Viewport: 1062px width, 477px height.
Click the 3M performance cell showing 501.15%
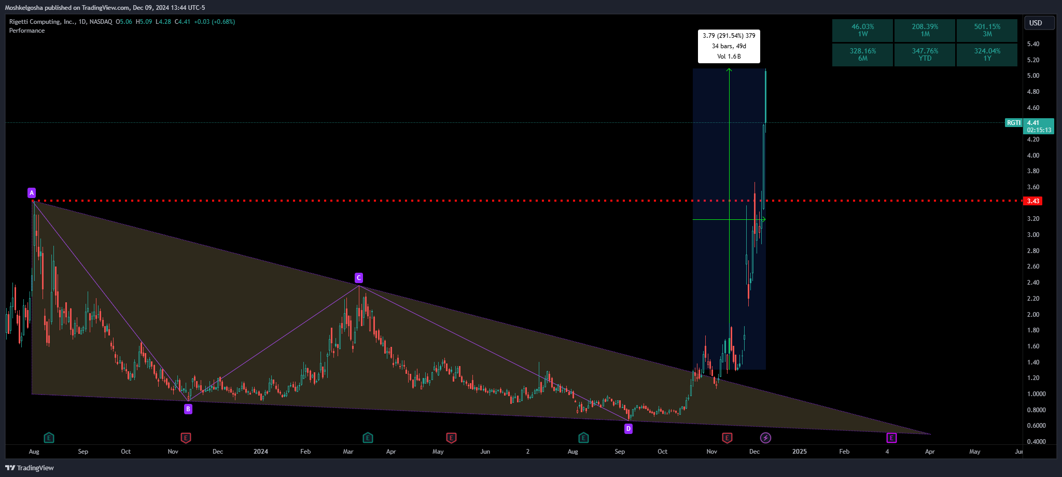987,30
